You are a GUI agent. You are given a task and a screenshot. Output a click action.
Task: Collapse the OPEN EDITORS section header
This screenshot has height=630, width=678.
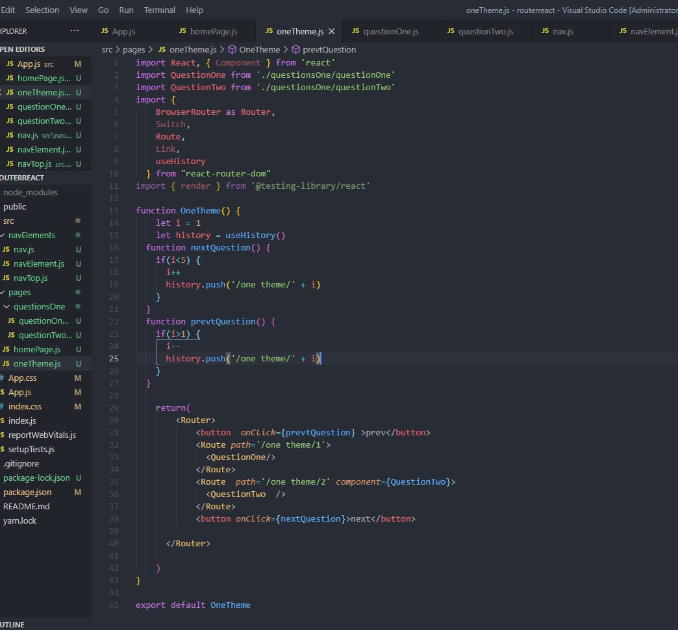(x=22, y=49)
